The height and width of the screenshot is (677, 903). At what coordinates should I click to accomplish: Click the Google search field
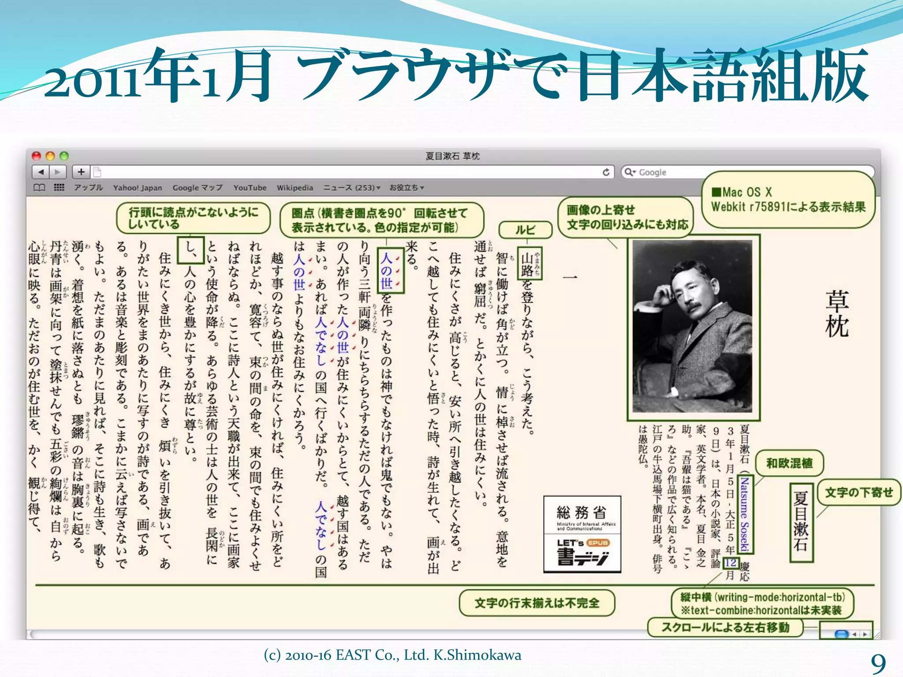747,172
